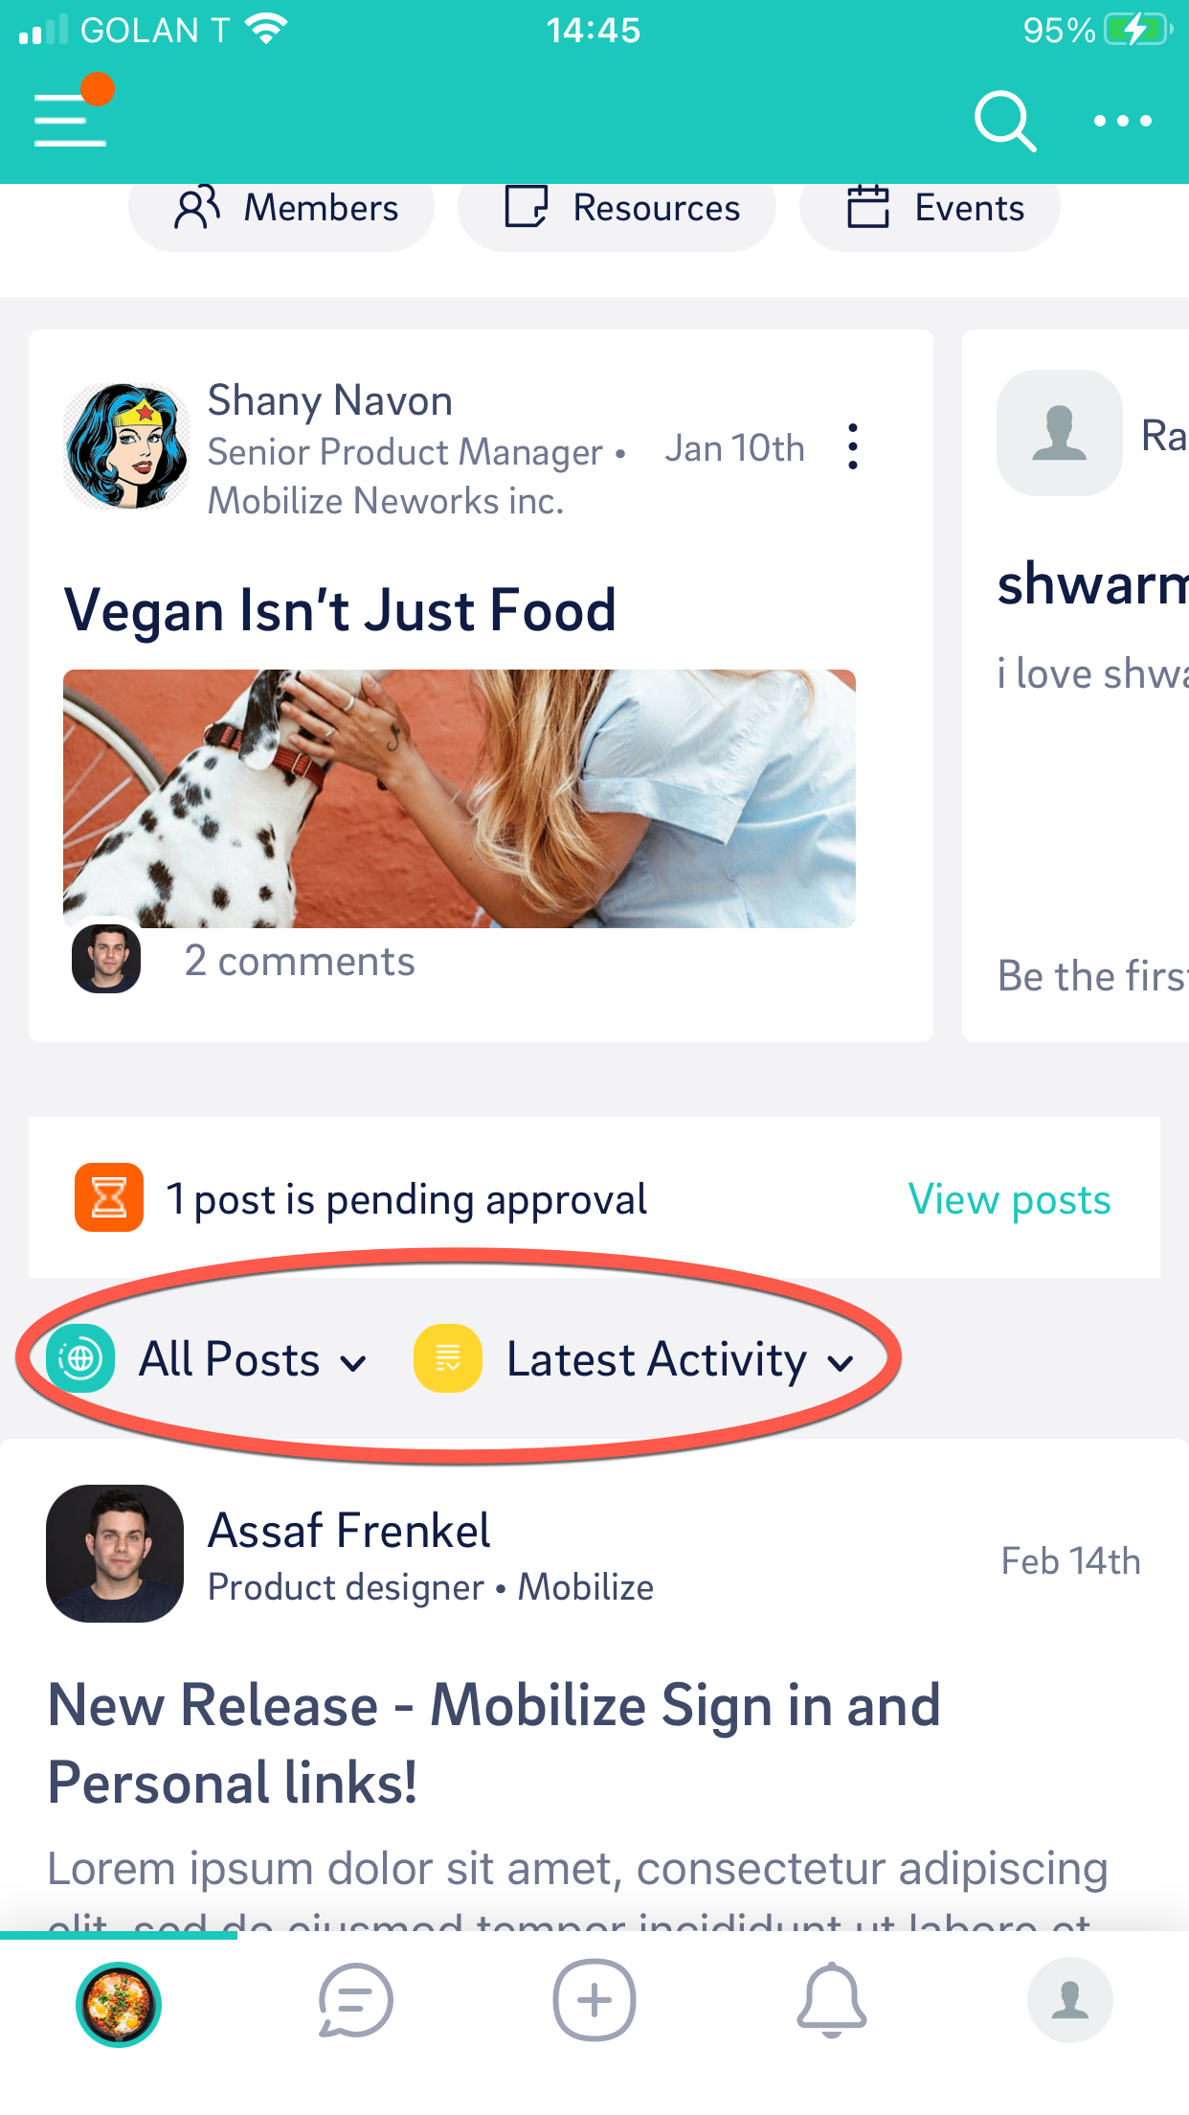
Task: Tap the View posts link
Action: tap(1009, 1199)
